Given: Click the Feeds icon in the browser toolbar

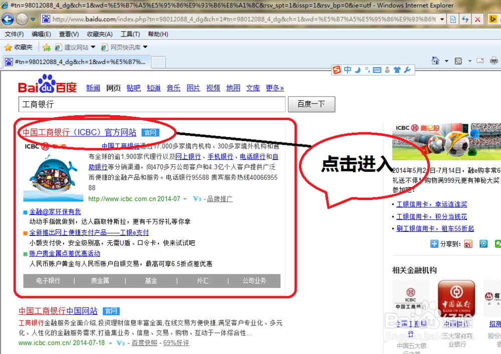Looking at the screenshot, I should pos(458,61).
